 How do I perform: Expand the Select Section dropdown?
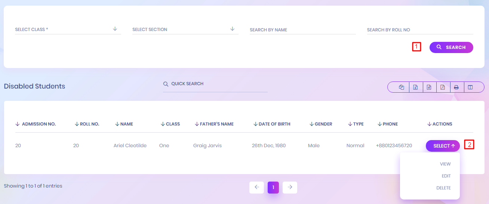[x=185, y=30]
